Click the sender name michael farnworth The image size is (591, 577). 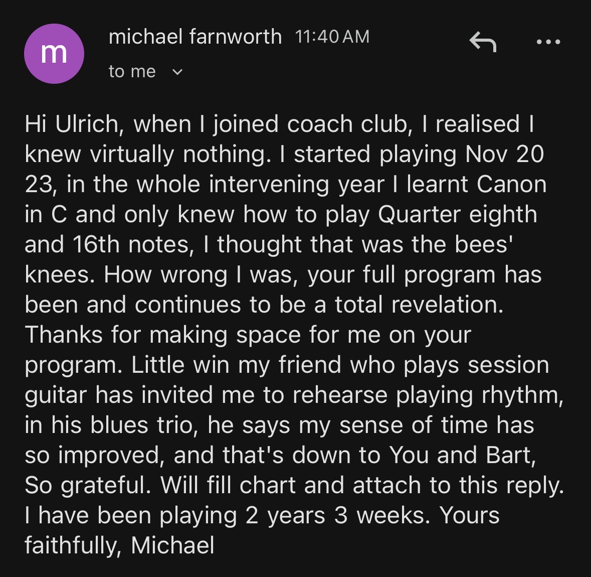tap(195, 37)
